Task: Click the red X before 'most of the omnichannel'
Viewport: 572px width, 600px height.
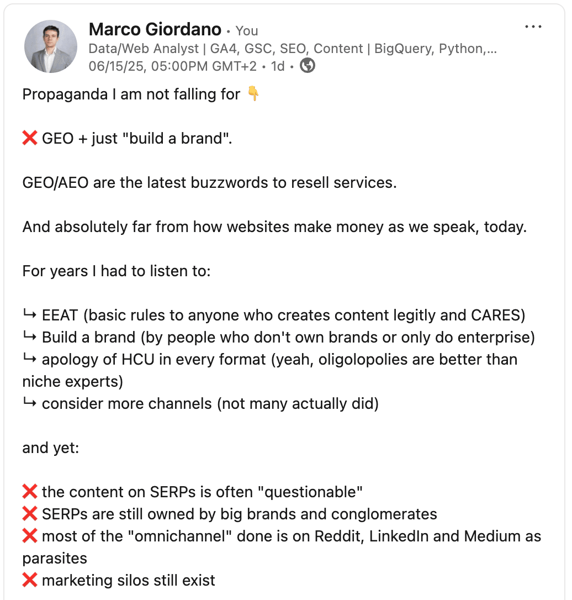Action: (x=30, y=536)
